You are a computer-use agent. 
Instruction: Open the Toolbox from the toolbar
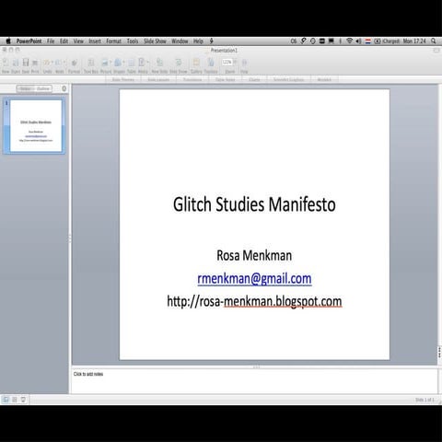[x=211, y=63]
